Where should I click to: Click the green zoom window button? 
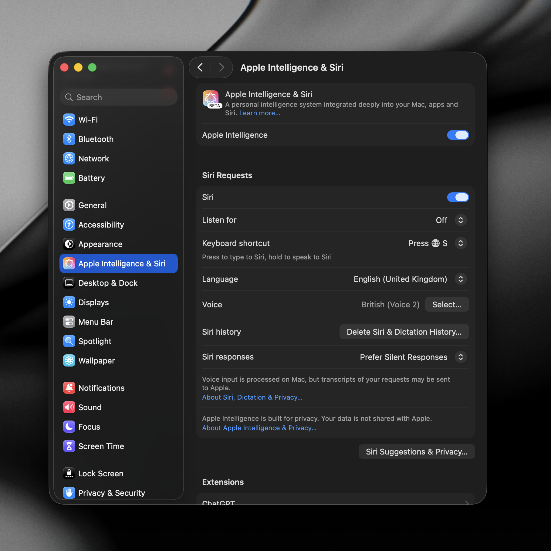92,67
